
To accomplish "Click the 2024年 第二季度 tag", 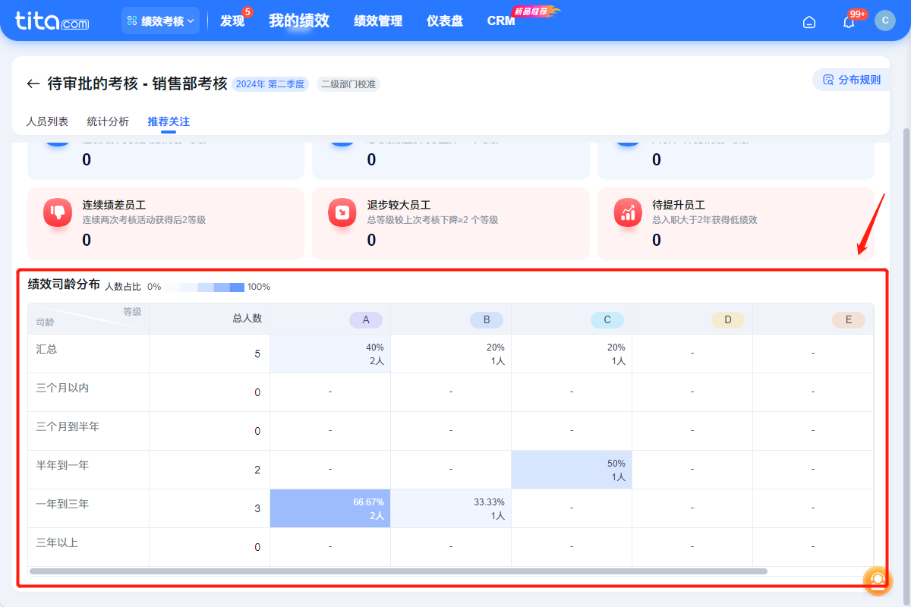I will coord(270,84).
